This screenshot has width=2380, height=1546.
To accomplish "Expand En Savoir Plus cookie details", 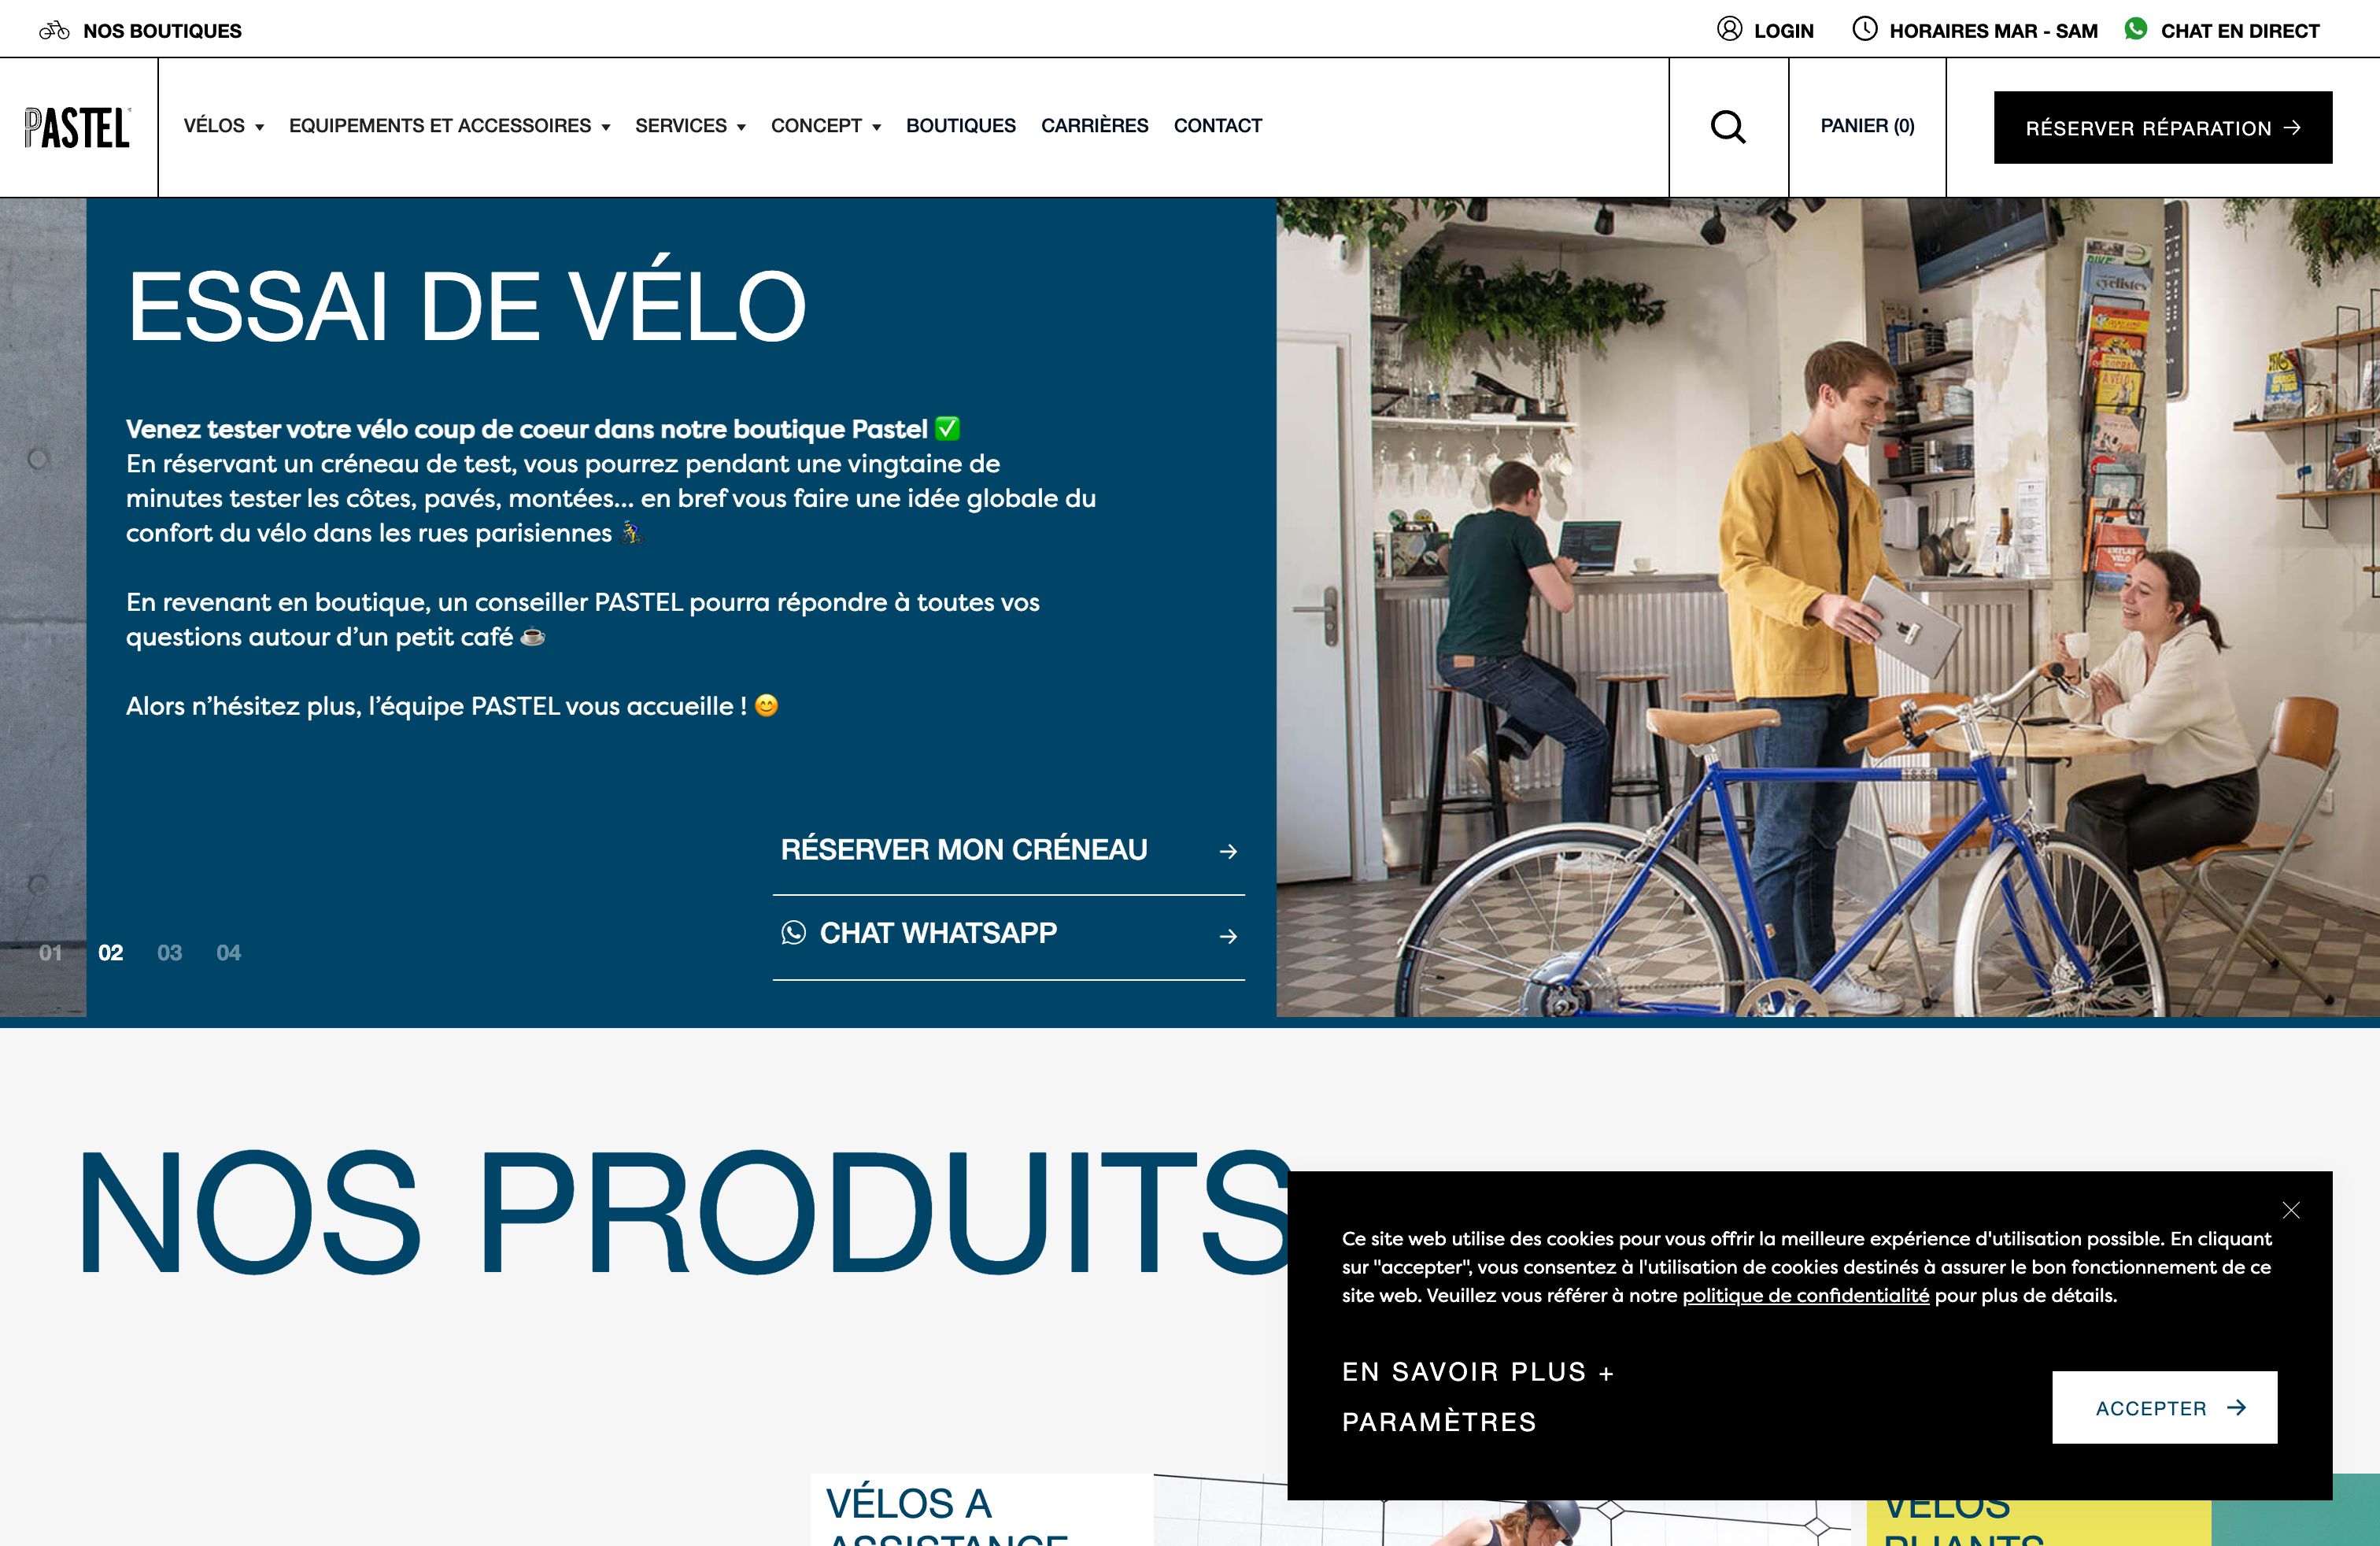I will (x=1478, y=1372).
